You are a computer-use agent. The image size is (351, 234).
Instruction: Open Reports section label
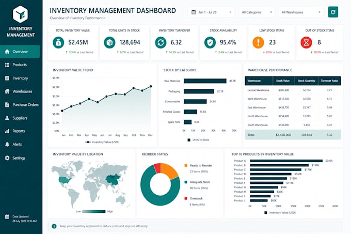19,131
